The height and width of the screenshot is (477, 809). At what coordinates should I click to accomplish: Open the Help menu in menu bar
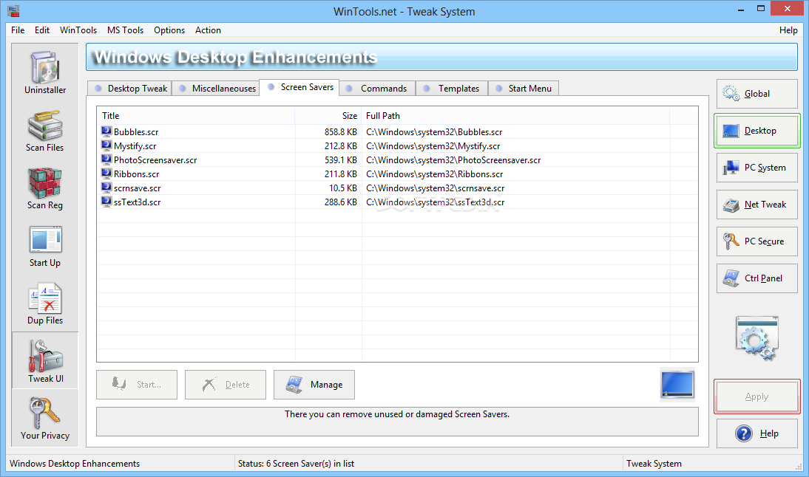(x=788, y=30)
